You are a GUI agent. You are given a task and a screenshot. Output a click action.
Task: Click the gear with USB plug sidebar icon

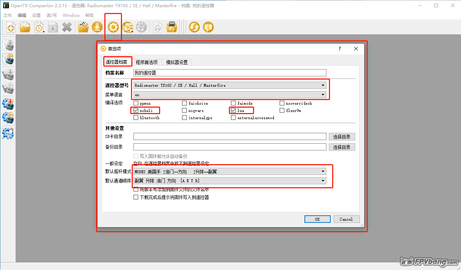click(x=8, y=133)
